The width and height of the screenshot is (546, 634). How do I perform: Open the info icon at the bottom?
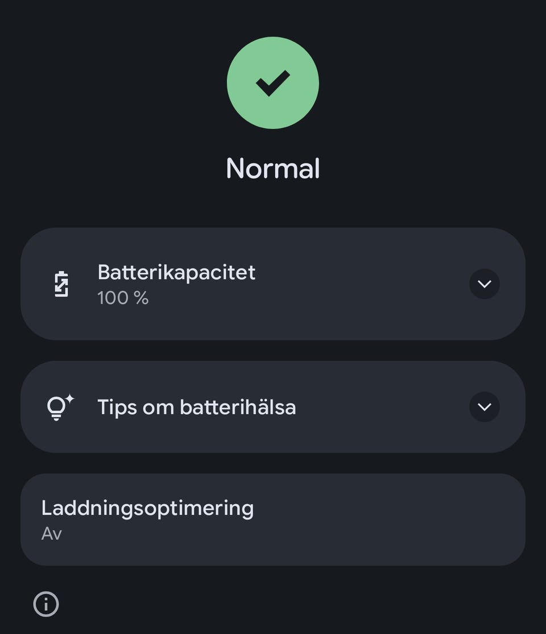[46, 604]
